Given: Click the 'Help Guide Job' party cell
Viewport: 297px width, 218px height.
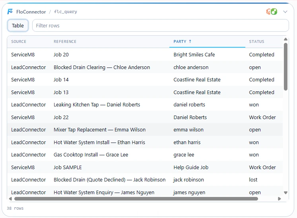Looking at the screenshot, I should (191, 168).
